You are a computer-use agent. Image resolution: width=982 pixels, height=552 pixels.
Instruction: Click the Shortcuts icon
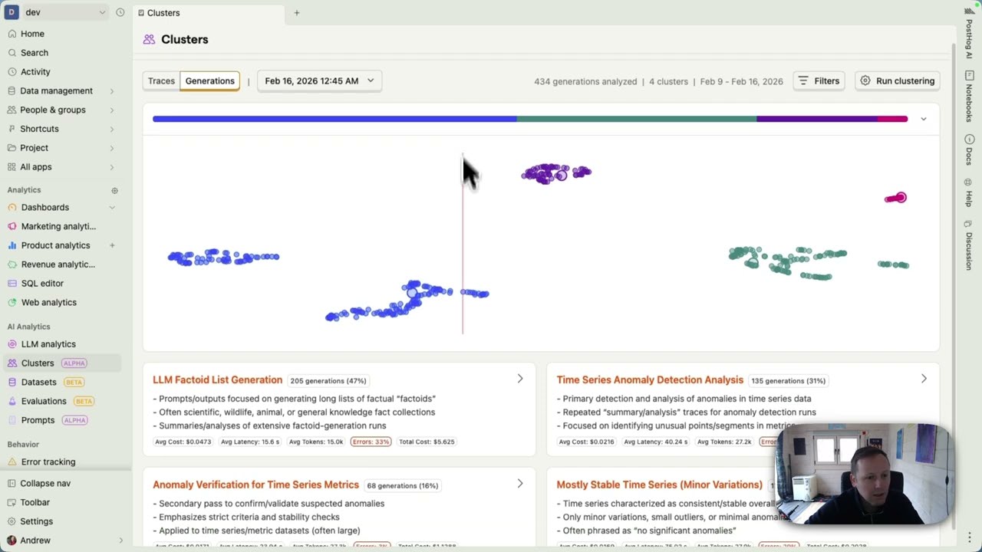tap(12, 129)
